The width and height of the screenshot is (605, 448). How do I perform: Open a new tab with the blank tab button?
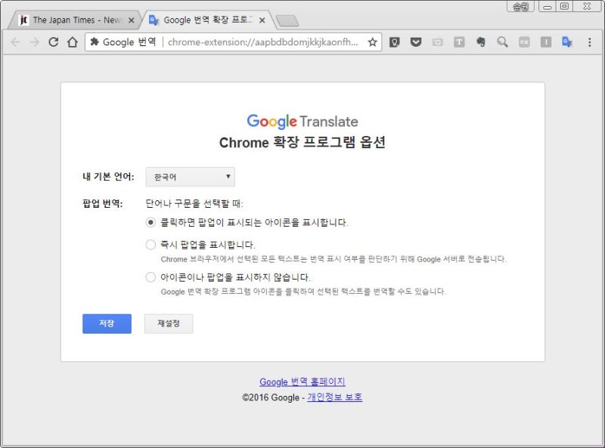pos(287,21)
